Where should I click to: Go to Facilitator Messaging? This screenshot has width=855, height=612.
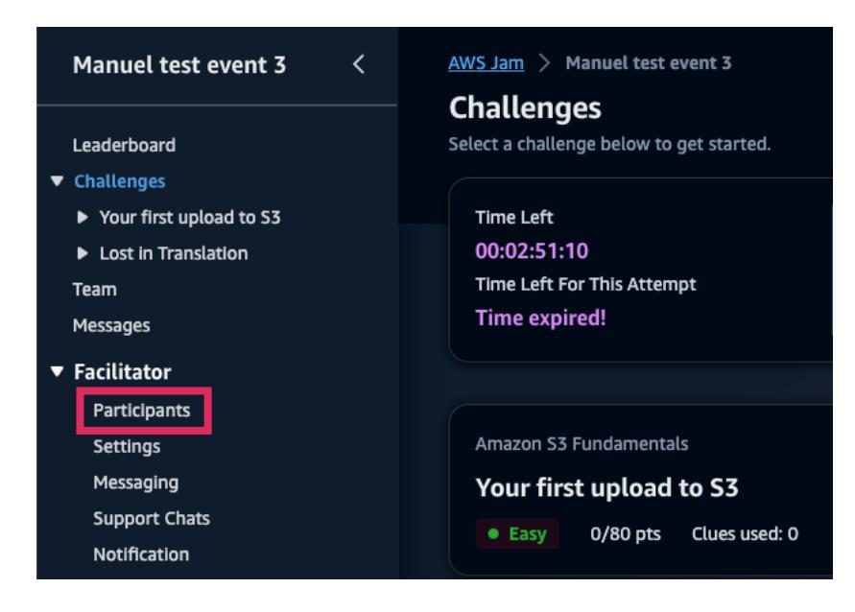pos(135,483)
